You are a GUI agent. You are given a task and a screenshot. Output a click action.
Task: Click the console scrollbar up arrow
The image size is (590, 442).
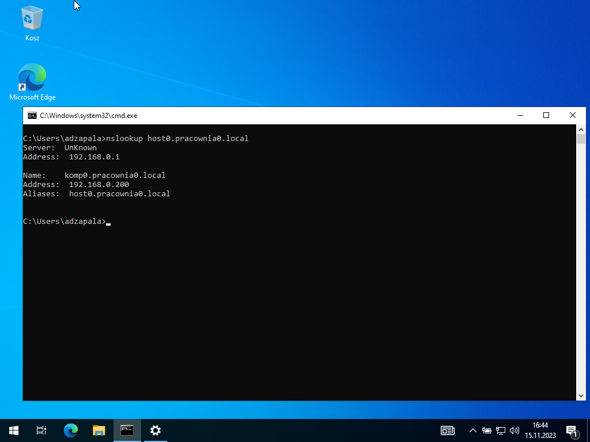(581, 130)
